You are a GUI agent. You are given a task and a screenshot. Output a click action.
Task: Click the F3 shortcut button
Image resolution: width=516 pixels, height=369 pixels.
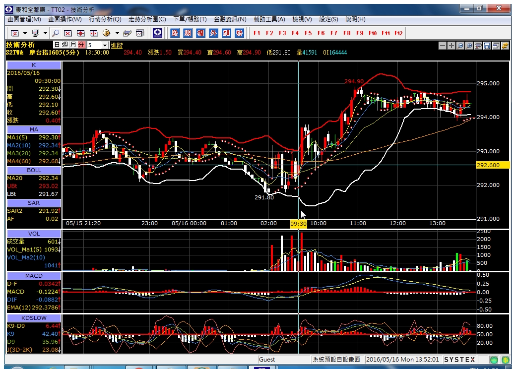tap(282, 33)
